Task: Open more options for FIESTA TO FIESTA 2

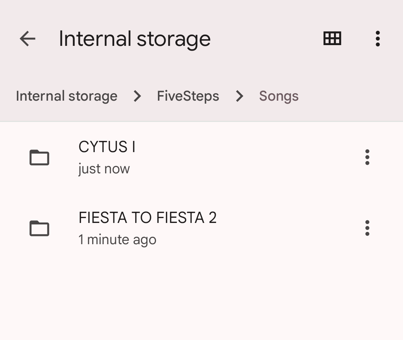Action: pyautogui.click(x=367, y=228)
